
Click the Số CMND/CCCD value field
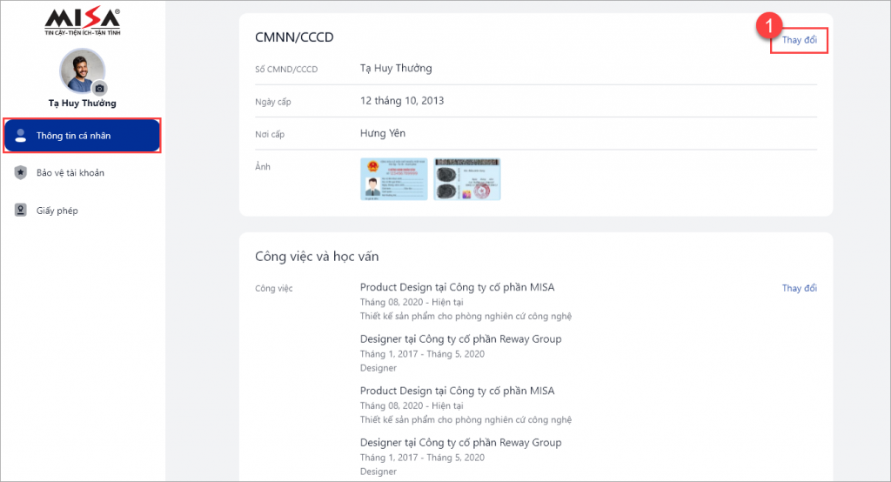396,68
